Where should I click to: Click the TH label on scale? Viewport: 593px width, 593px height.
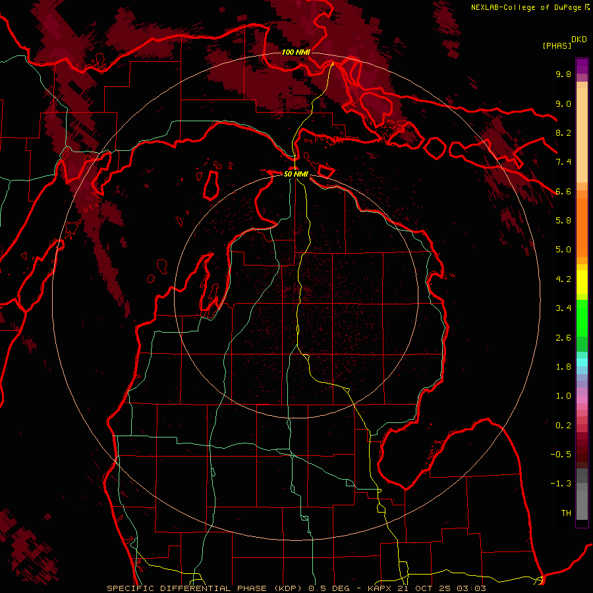pyautogui.click(x=566, y=513)
